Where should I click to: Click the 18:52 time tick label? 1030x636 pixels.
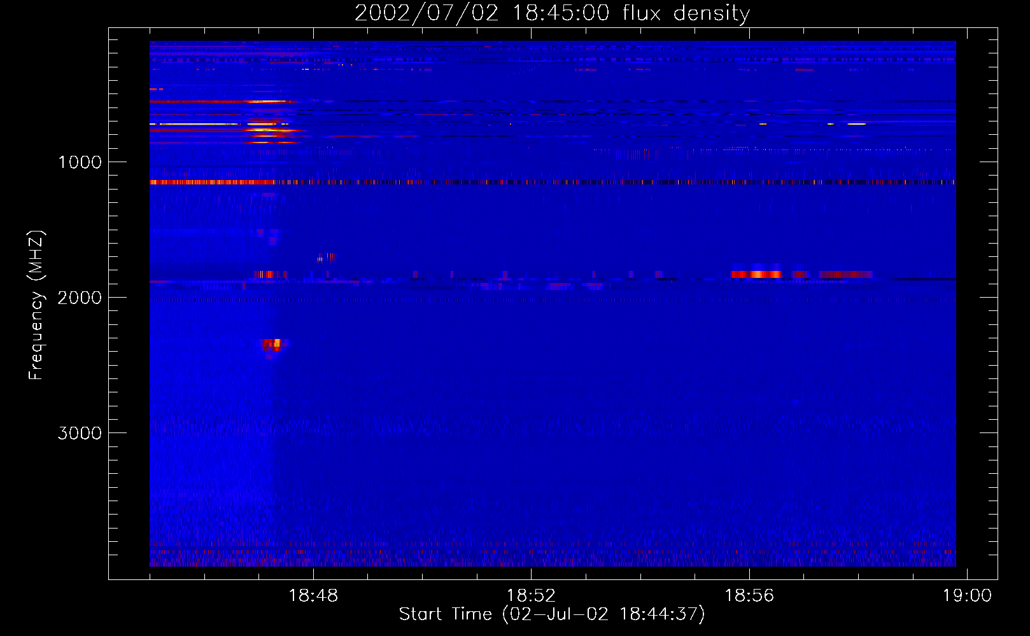click(x=531, y=596)
